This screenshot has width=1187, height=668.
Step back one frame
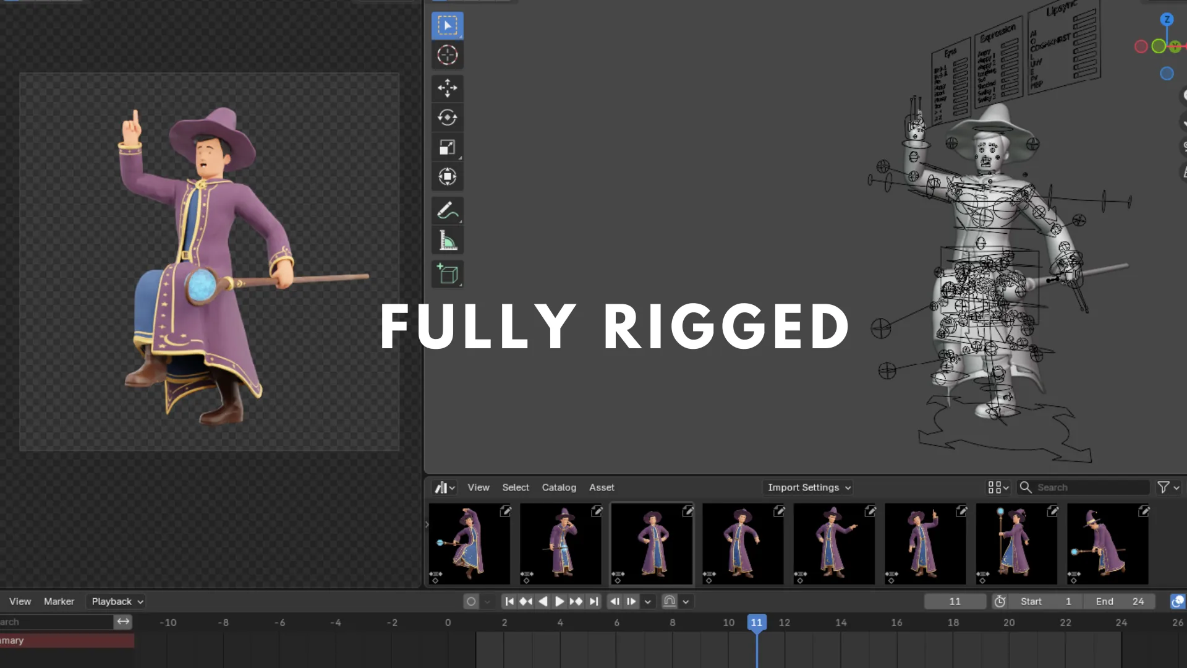pyautogui.click(x=615, y=601)
